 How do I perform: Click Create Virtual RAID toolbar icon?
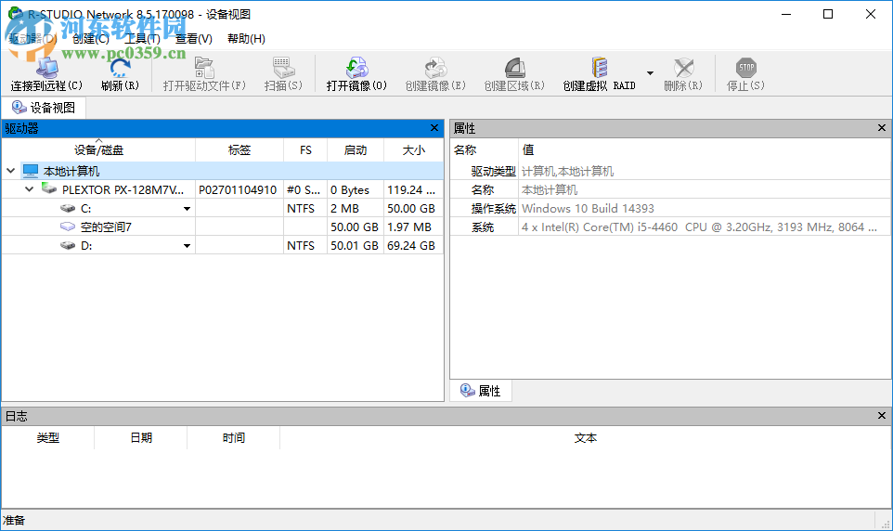tap(599, 68)
